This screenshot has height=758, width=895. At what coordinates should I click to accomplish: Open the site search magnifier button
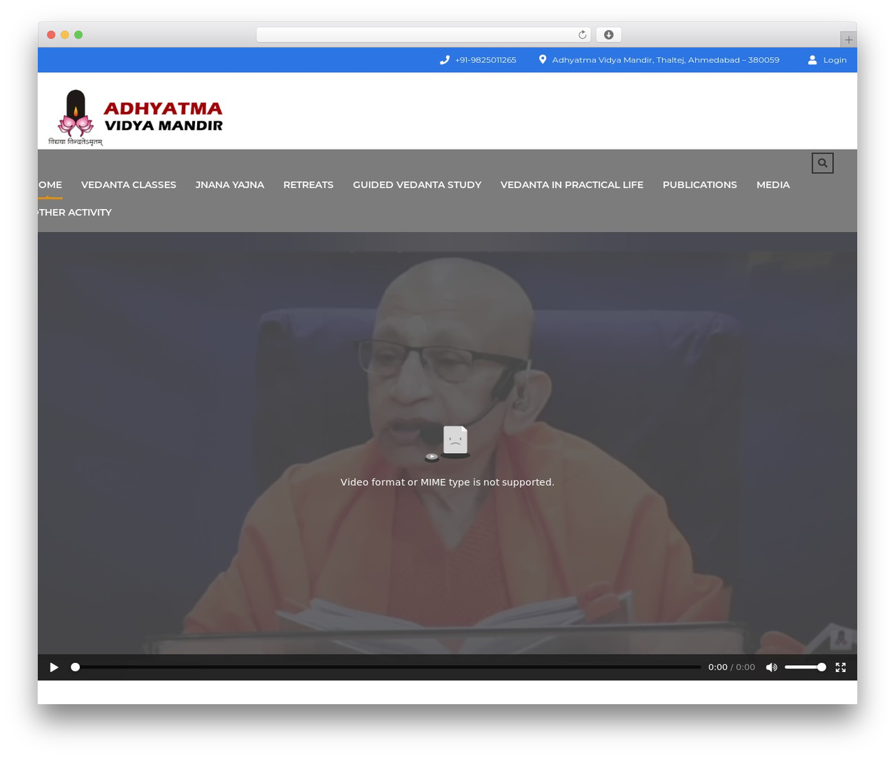pyautogui.click(x=822, y=163)
